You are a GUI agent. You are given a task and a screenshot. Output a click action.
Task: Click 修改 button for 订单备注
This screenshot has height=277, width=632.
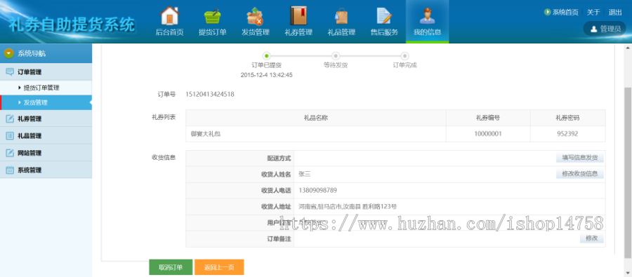tap(592, 238)
